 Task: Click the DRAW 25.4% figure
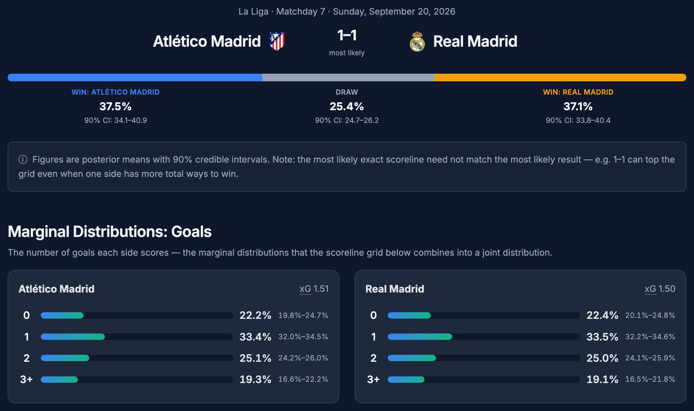(347, 106)
